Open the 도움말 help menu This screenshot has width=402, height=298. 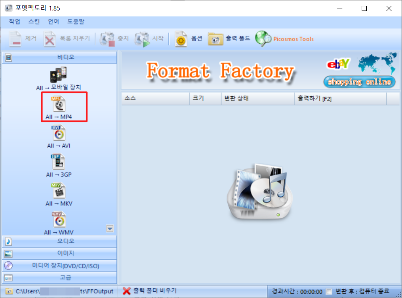[76, 21]
